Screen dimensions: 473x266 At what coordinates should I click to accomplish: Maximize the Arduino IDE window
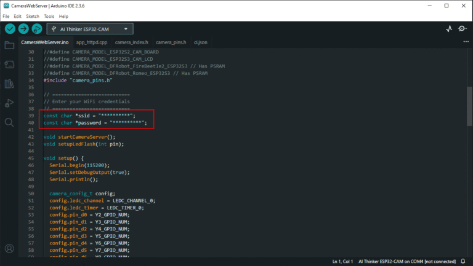[447, 6]
